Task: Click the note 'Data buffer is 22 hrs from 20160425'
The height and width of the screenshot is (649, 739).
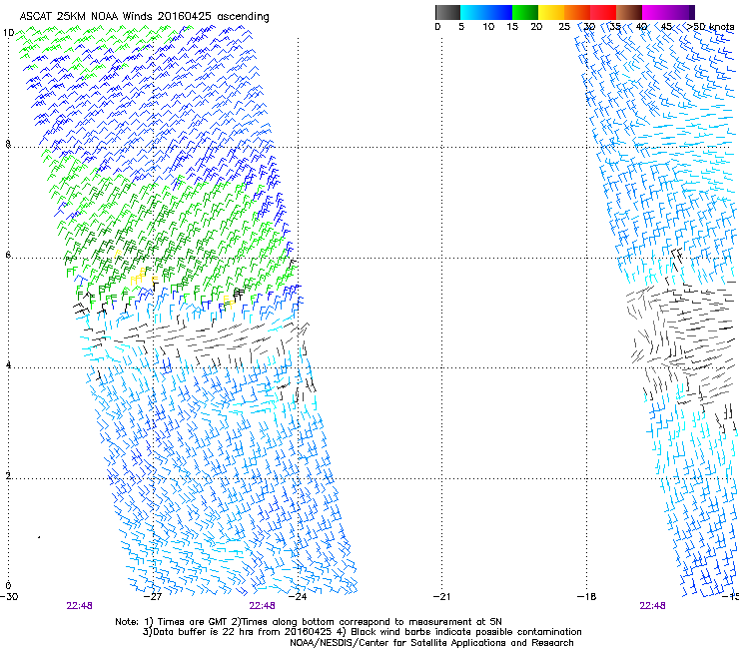Action: point(245,632)
